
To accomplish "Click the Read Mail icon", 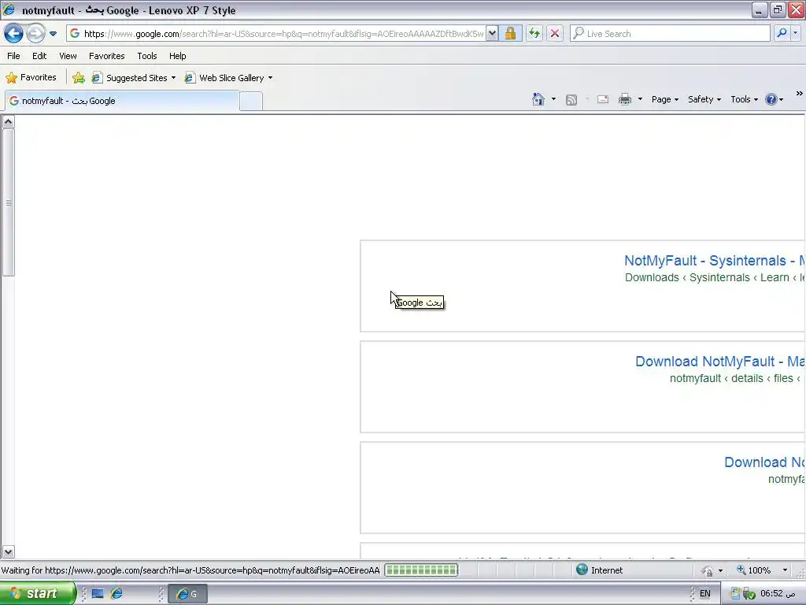I will coord(602,99).
